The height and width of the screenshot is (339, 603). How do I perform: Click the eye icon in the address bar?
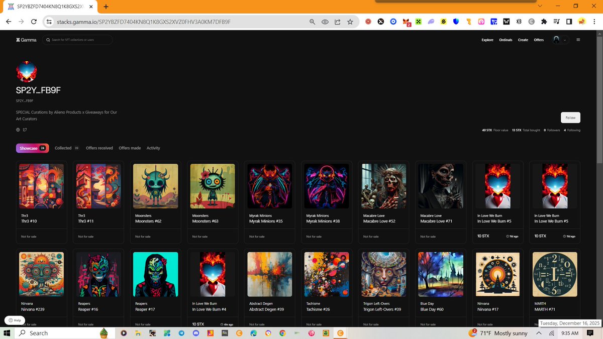tap(325, 22)
